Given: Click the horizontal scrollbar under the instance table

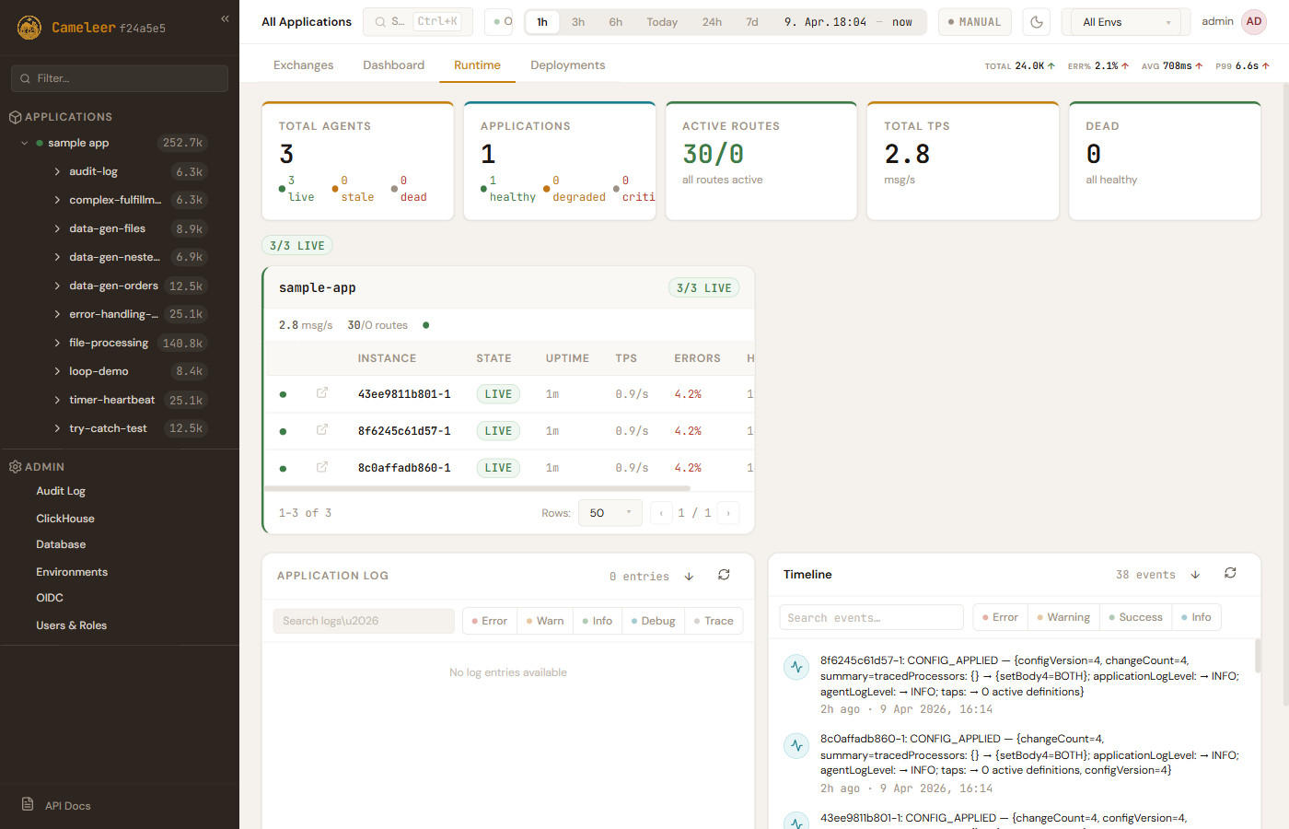Looking at the screenshot, I should tap(477, 488).
